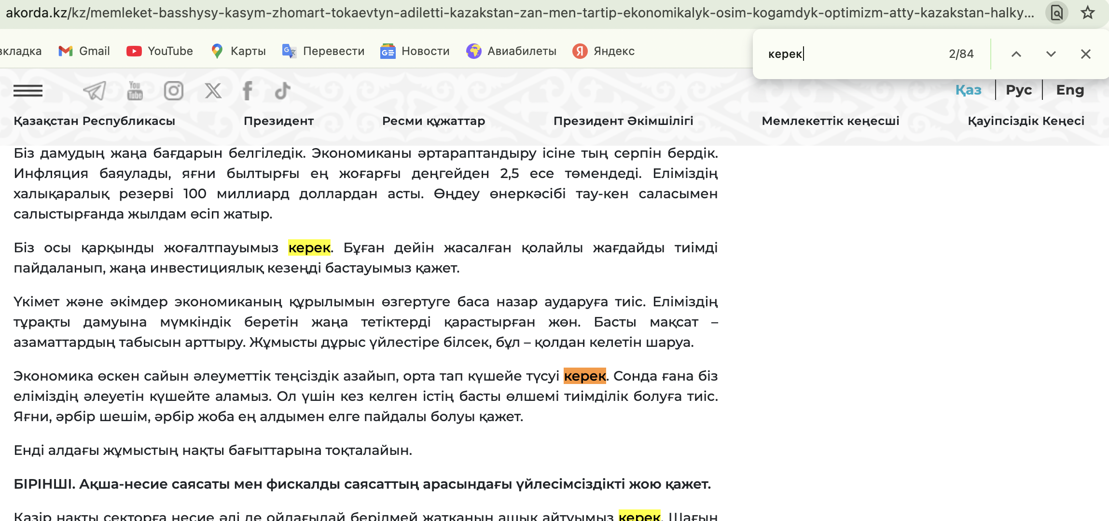Open the TikTok social icon
This screenshot has height=521, width=1109.
(x=283, y=90)
